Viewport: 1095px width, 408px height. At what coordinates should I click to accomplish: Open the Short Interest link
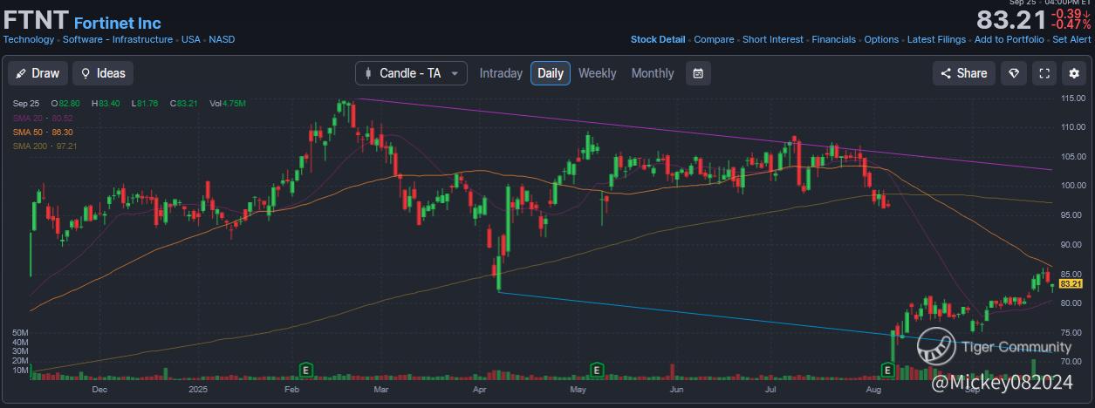773,39
